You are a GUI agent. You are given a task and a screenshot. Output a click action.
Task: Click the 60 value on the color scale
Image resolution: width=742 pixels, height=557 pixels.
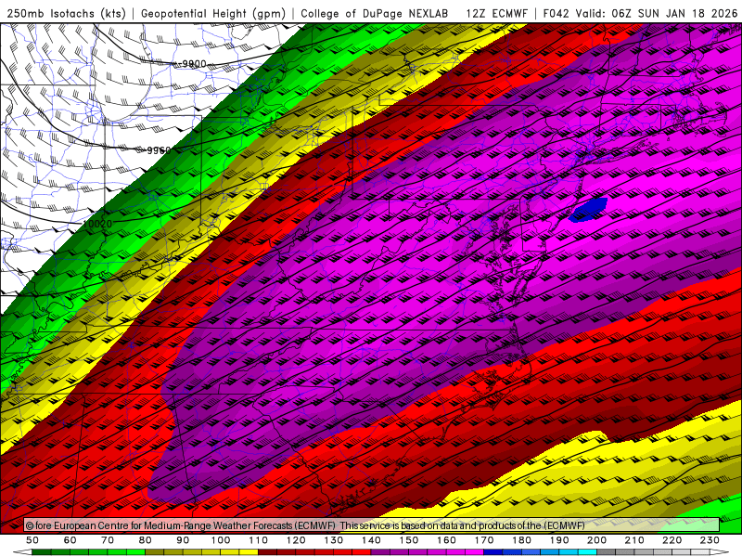pos(70,540)
